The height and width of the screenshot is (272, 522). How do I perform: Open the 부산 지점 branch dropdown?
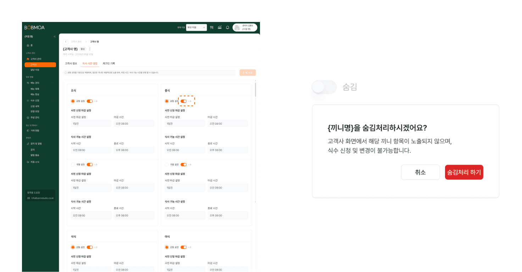(196, 28)
